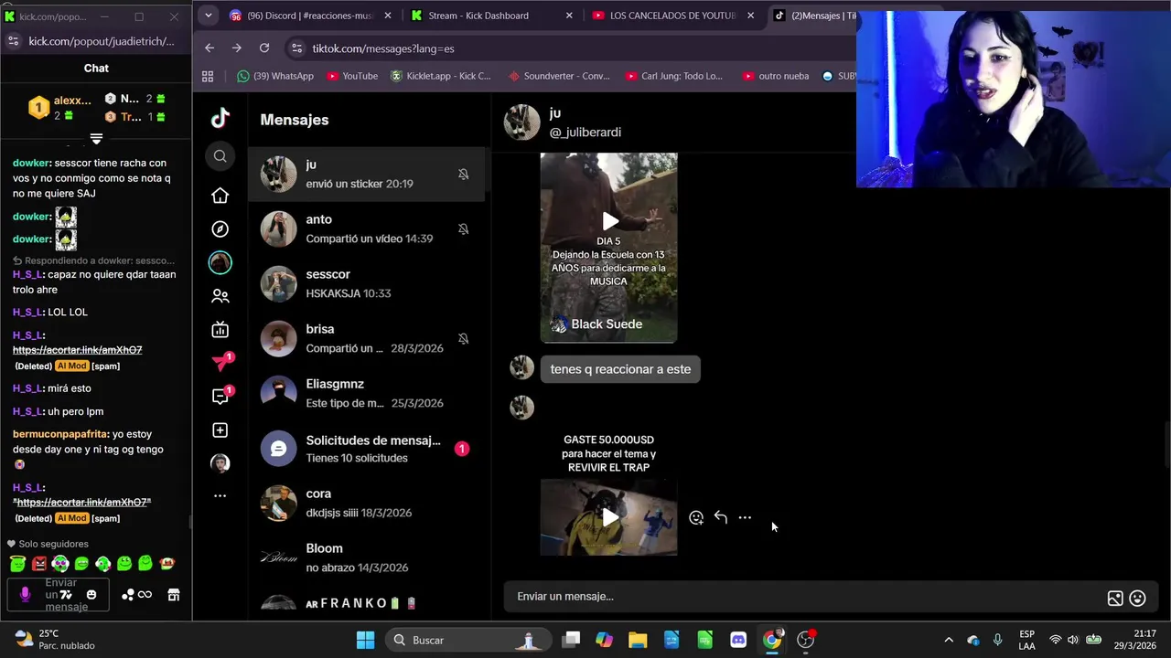Open the Chrome apps grid in bookmarks bar
Screen dimensions: 1171x658
tap(208, 76)
